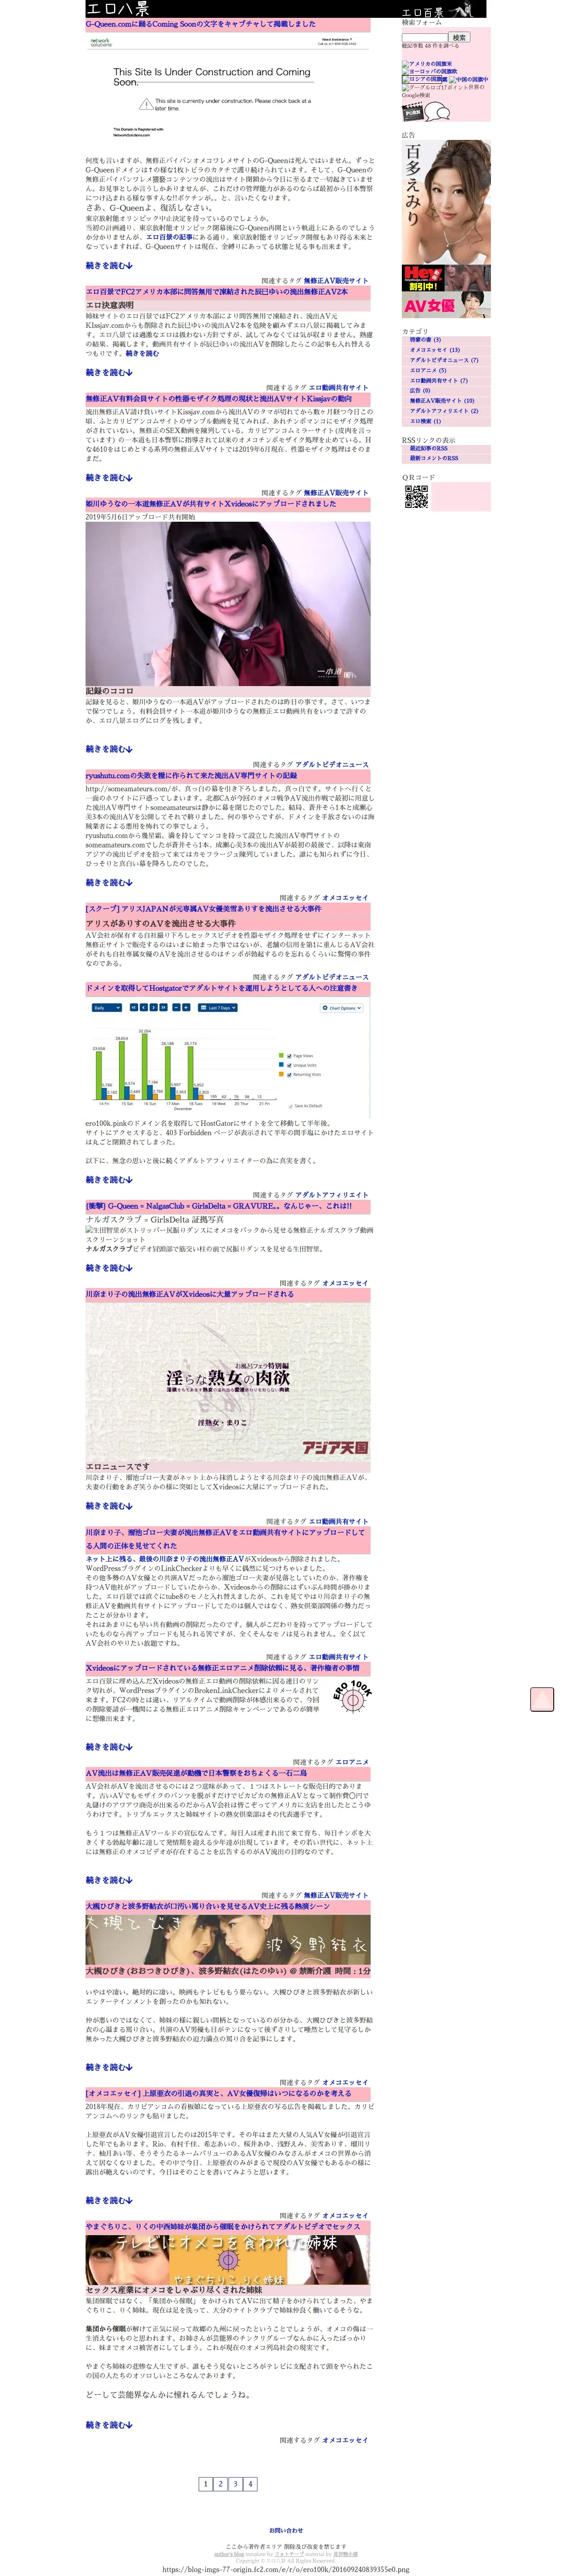The width and height of the screenshot is (572, 2576).
Task: Click the clapperboard icon in the sidebar
Action: click(x=412, y=111)
